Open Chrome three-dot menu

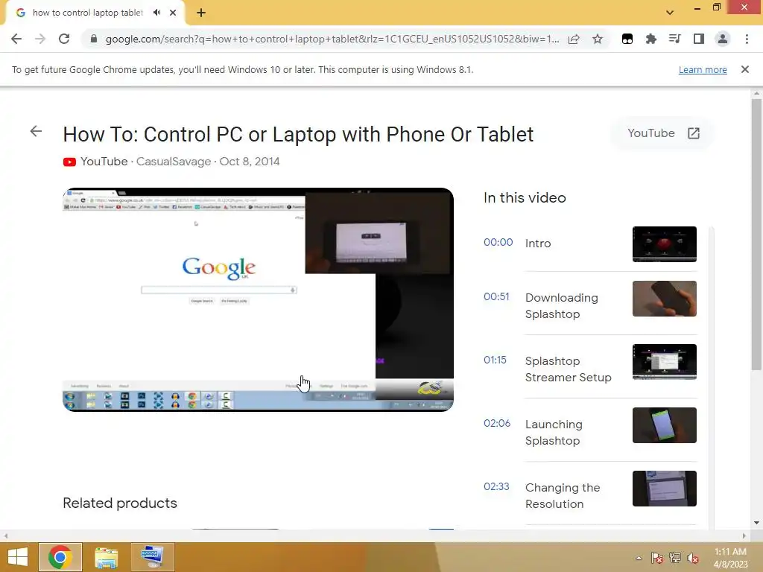[747, 39]
